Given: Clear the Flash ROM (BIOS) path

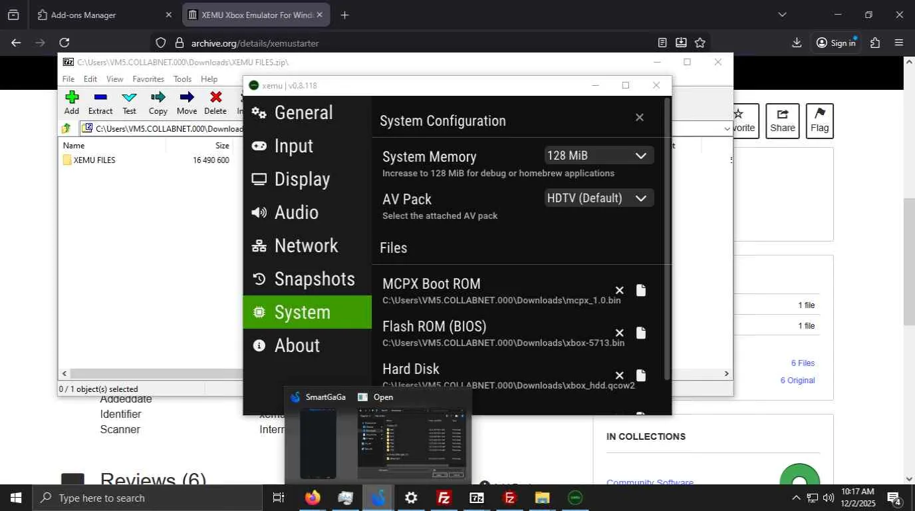Looking at the screenshot, I should click(619, 333).
